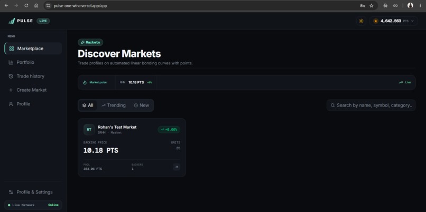Open site info icon in address bar
The width and height of the screenshot is (426, 212).
point(48,5)
